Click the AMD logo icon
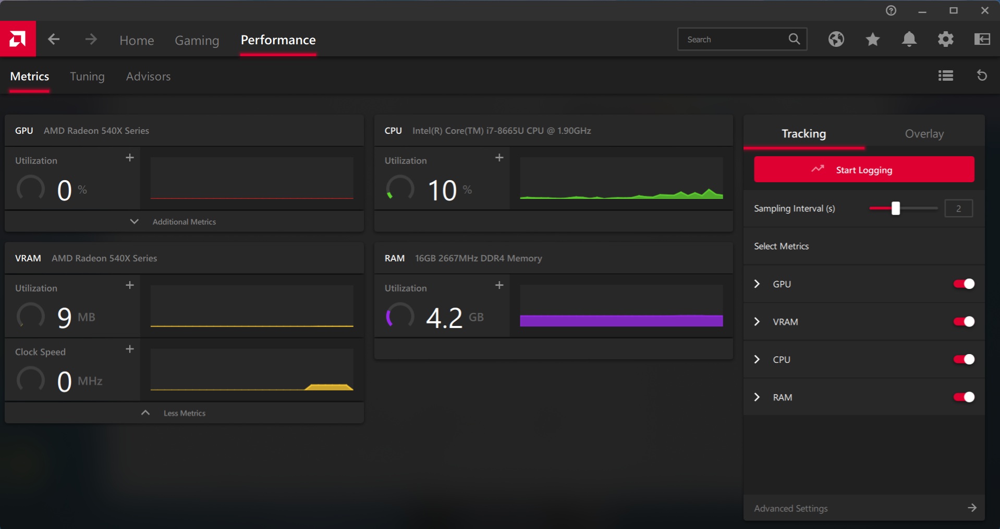1000x529 pixels. tap(18, 39)
